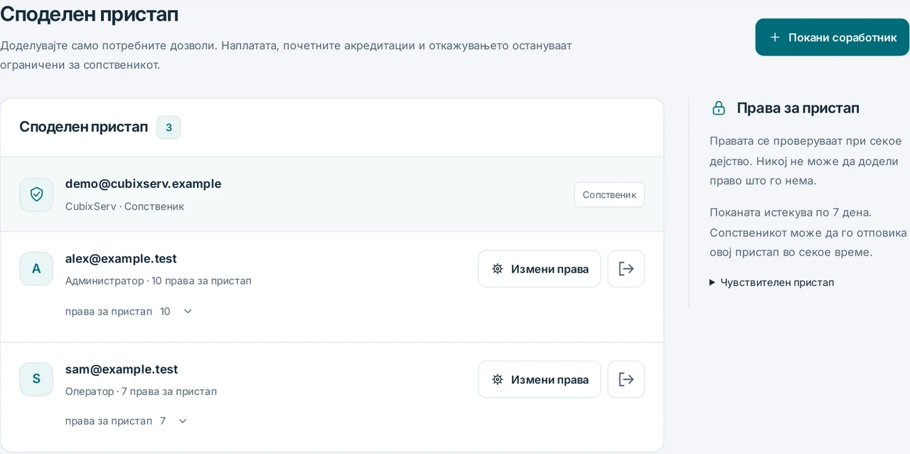Click the avatar letter S for sam
Viewport: 910px width, 454px height.
coord(36,379)
